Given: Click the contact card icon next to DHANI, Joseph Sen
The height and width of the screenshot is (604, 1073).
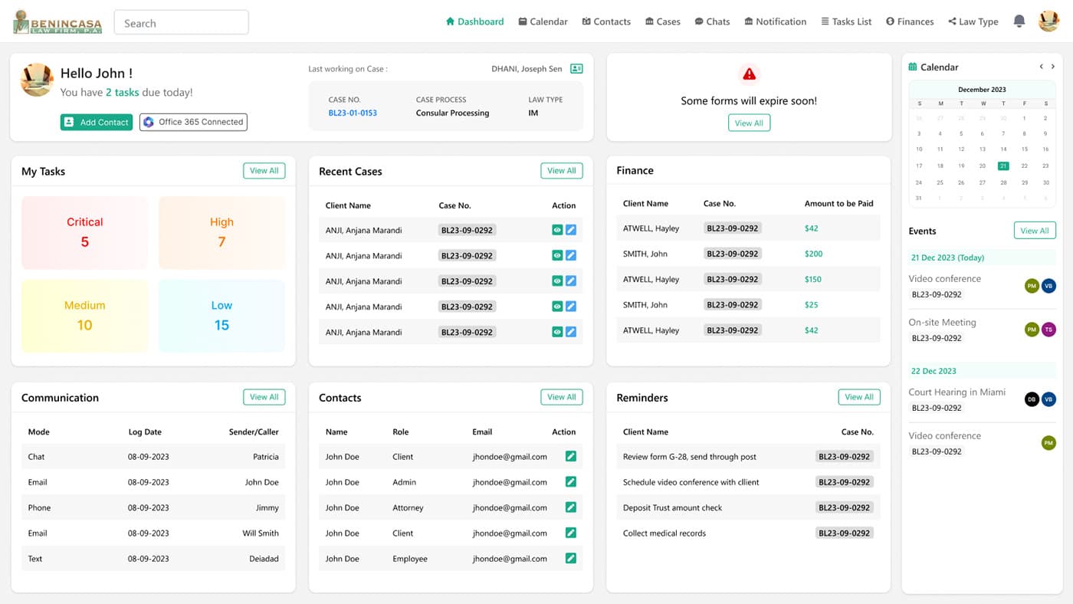Looking at the screenshot, I should click(x=576, y=68).
